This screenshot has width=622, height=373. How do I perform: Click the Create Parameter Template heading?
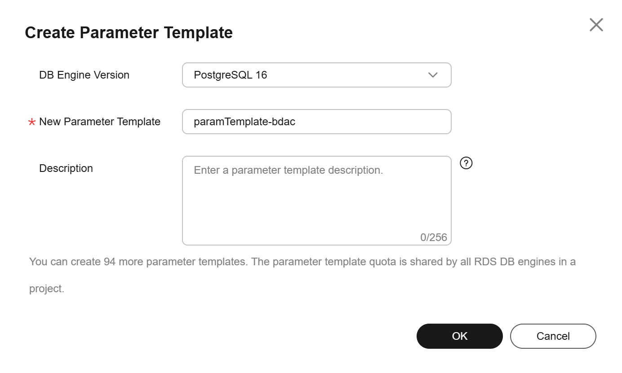(129, 32)
